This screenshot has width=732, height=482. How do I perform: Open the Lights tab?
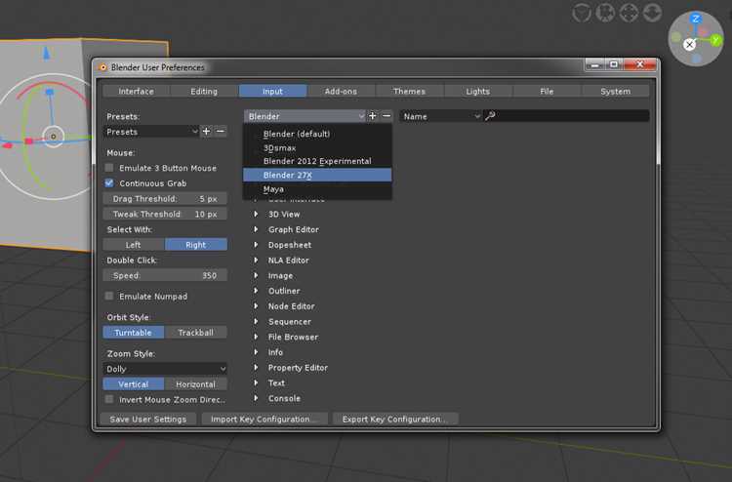click(478, 91)
